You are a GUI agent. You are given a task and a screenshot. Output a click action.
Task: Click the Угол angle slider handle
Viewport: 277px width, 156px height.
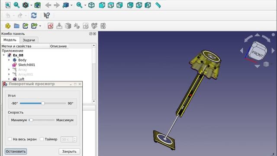point(43,103)
